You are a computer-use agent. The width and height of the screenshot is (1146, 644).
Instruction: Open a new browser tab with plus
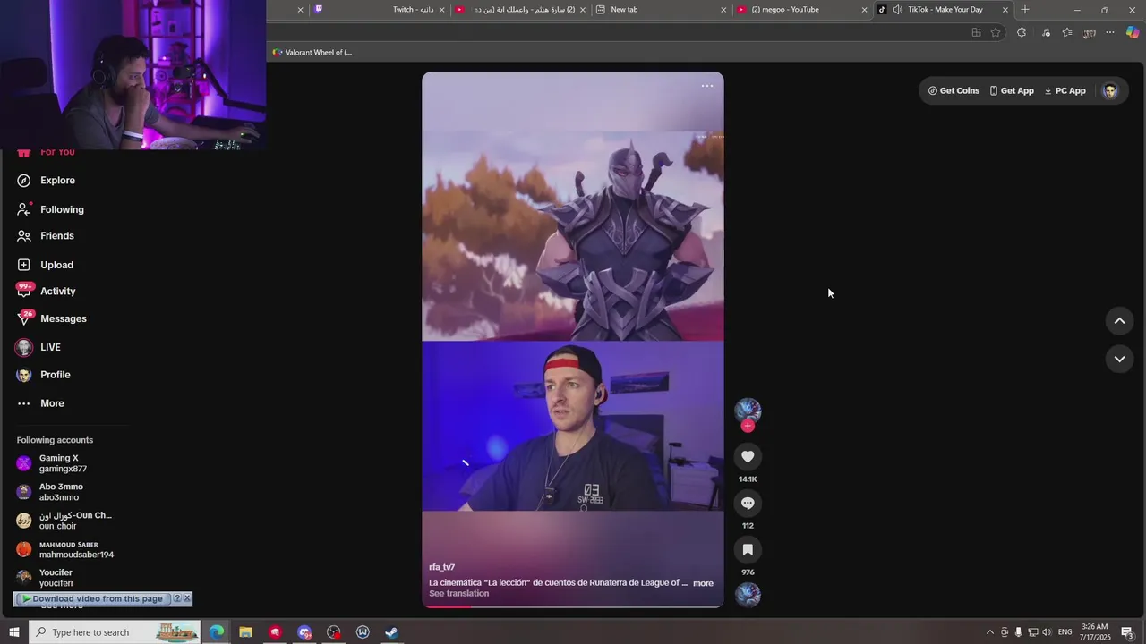1025,10
